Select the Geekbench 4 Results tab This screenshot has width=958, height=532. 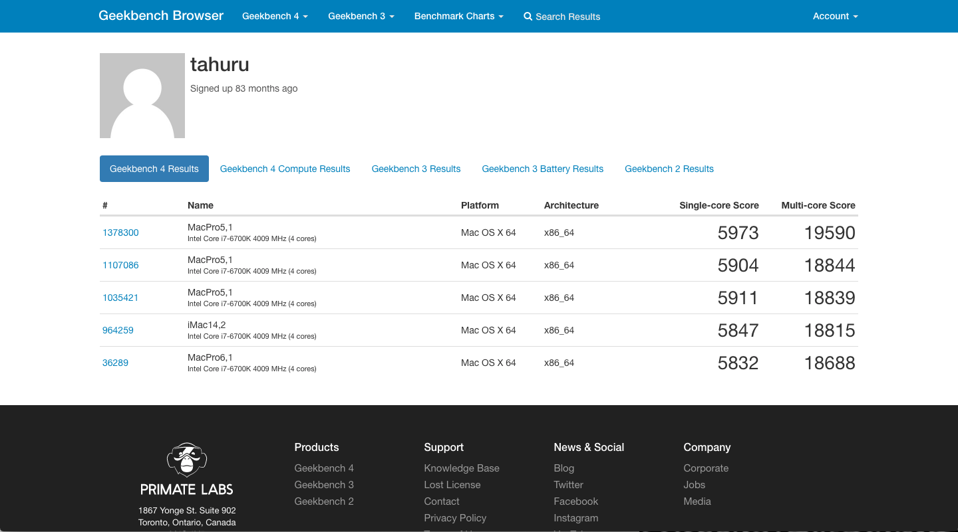pos(154,169)
